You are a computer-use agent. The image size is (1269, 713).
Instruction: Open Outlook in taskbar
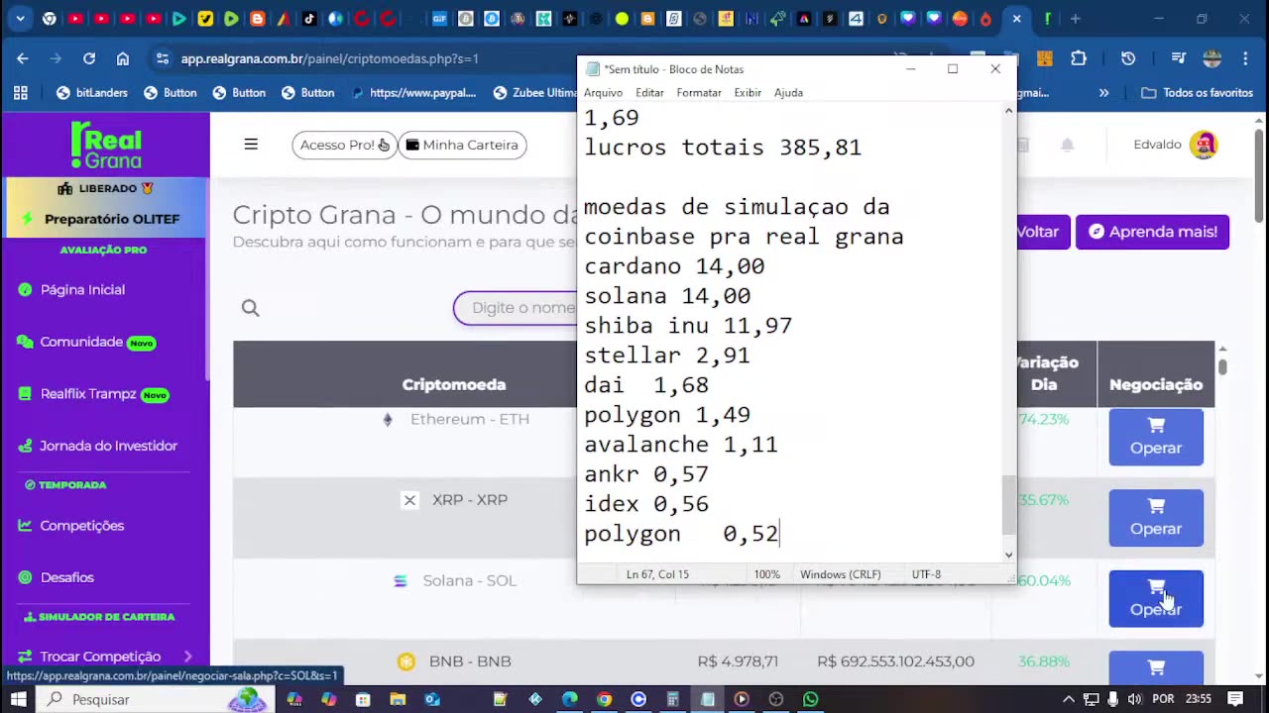click(x=432, y=699)
